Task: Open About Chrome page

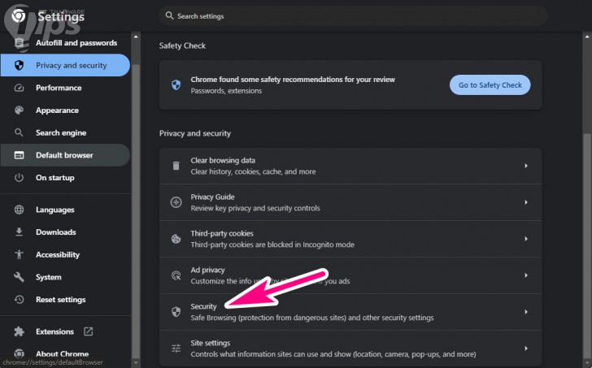Action: click(x=65, y=353)
